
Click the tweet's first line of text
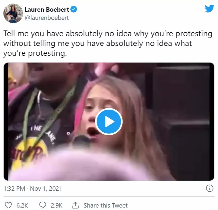107,34
